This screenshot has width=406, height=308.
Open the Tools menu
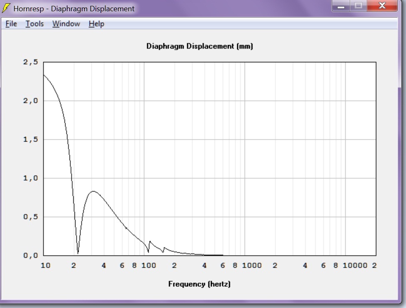(x=35, y=24)
